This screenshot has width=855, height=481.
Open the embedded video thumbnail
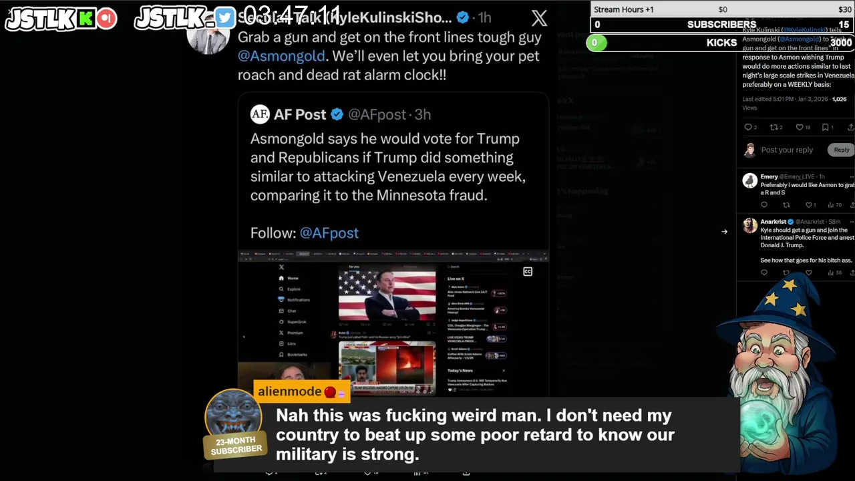[x=393, y=323]
